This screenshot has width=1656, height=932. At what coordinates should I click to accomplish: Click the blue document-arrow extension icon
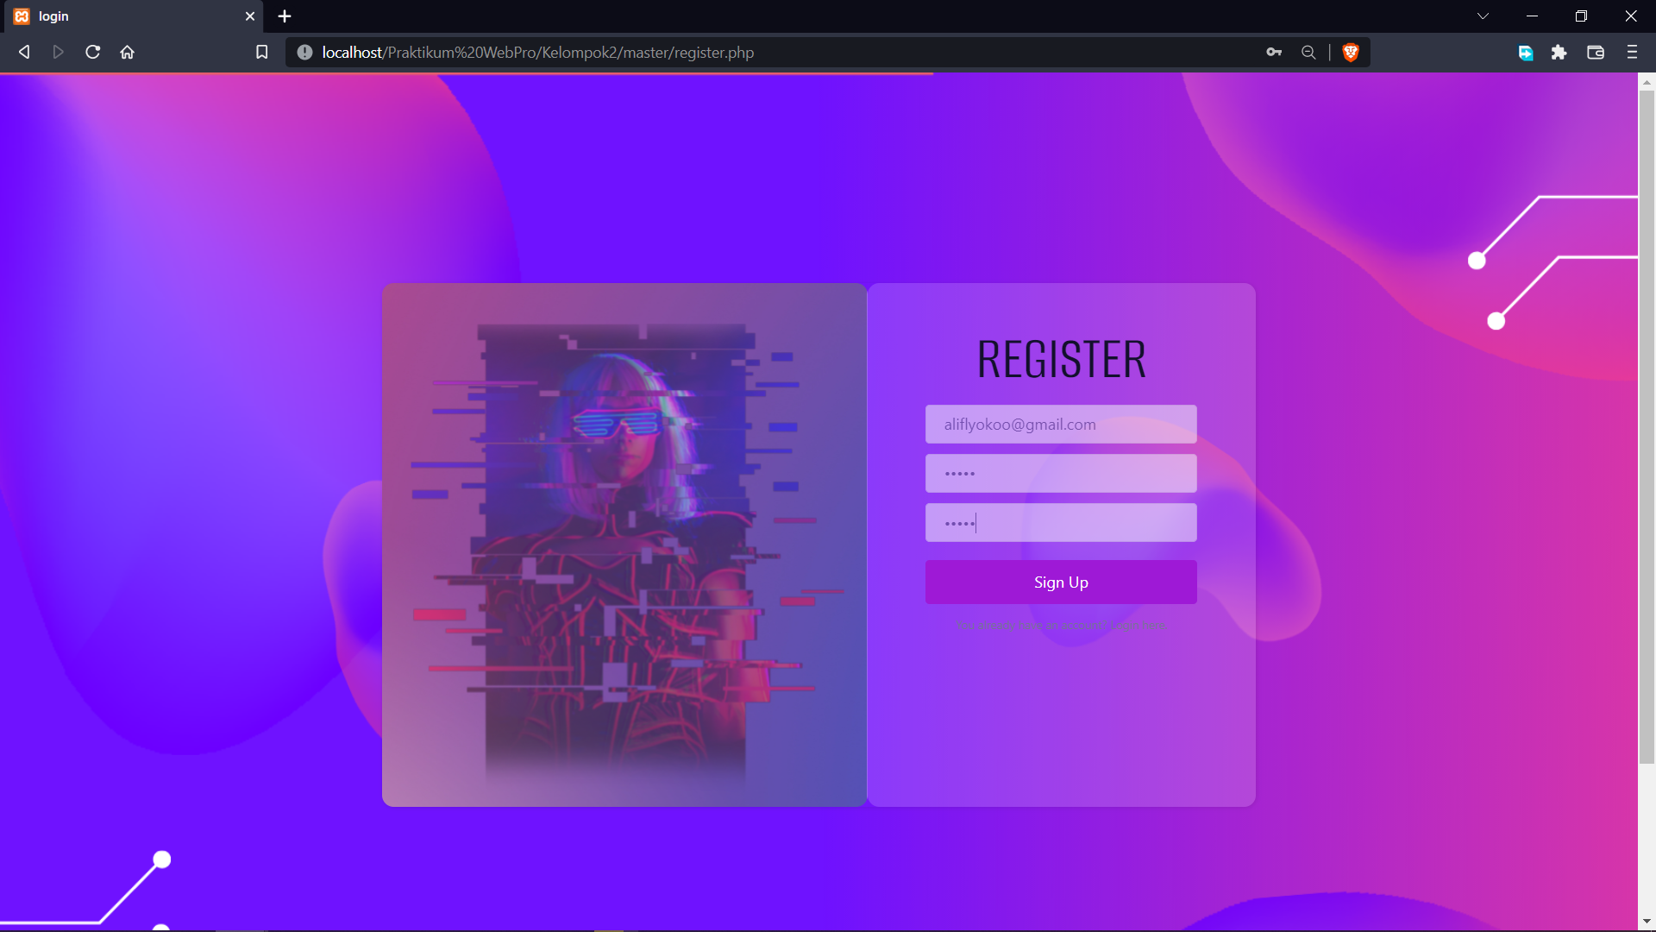[x=1526, y=53]
